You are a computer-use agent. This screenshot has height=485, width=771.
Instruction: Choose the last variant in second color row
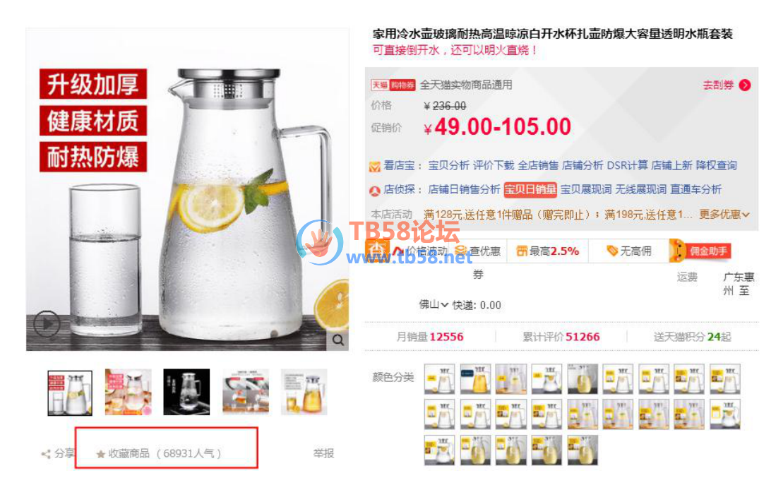pos(725,414)
